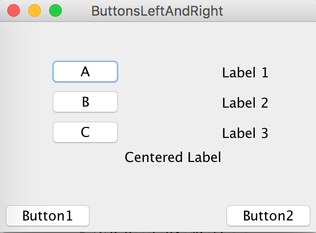
Task: Click the label beneath Label 3
Action: coord(173,157)
